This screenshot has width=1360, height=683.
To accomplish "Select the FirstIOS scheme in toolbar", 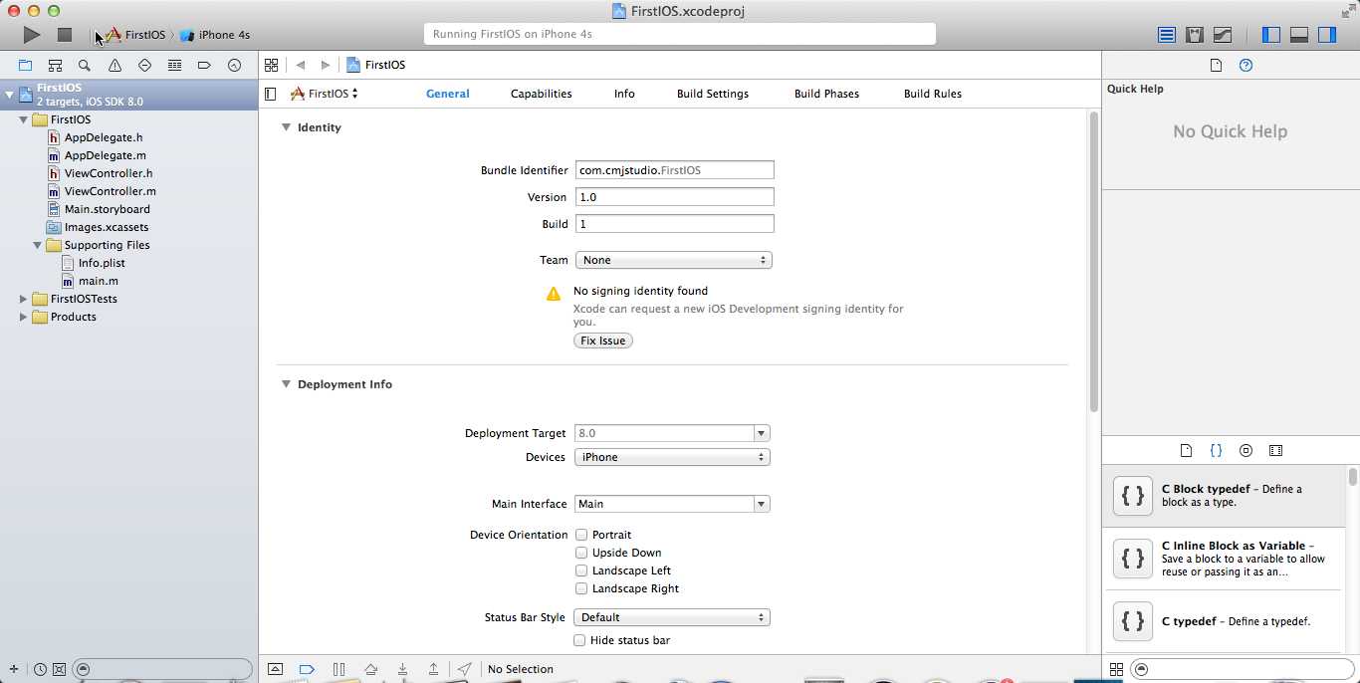I will click(136, 35).
